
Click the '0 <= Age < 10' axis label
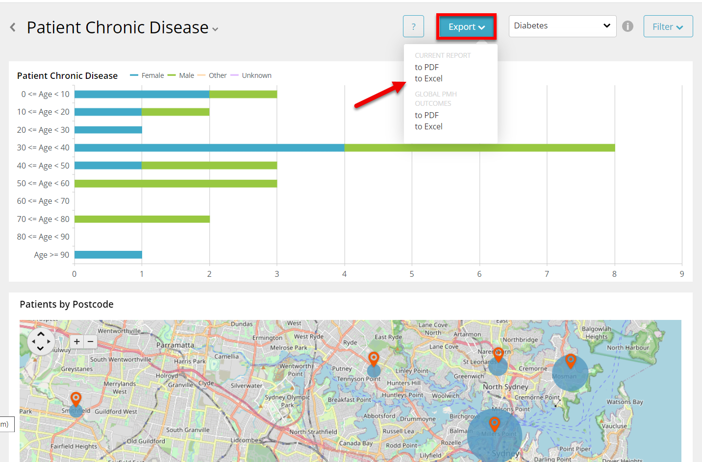(x=45, y=94)
